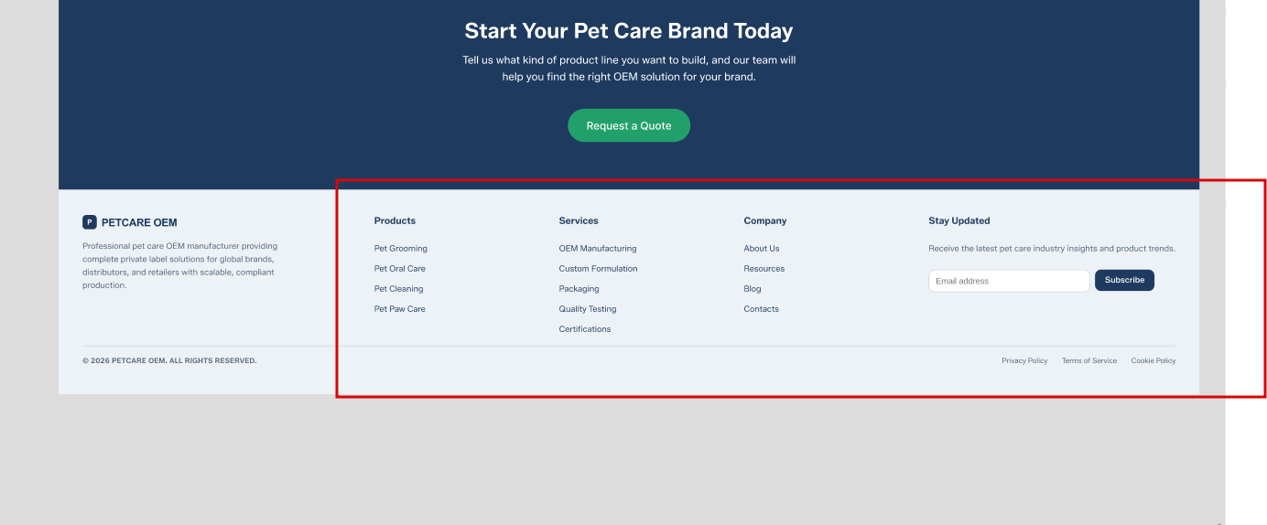1267x525 pixels.
Task: Open the Custom Formulation link
Action: (x=598, y=269)
